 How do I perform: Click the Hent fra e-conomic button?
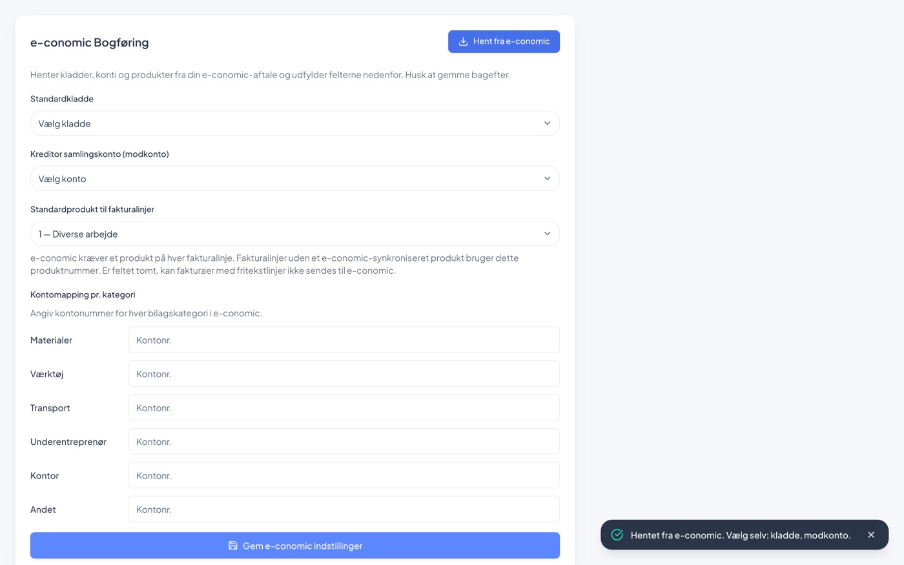click(504, 41)
